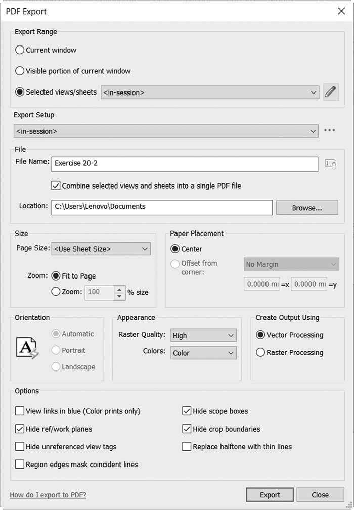Screen dimensions: 354x510
Task: Enable View links in blue checkbox
Action: pyautogui.click(x=20, y=411)
